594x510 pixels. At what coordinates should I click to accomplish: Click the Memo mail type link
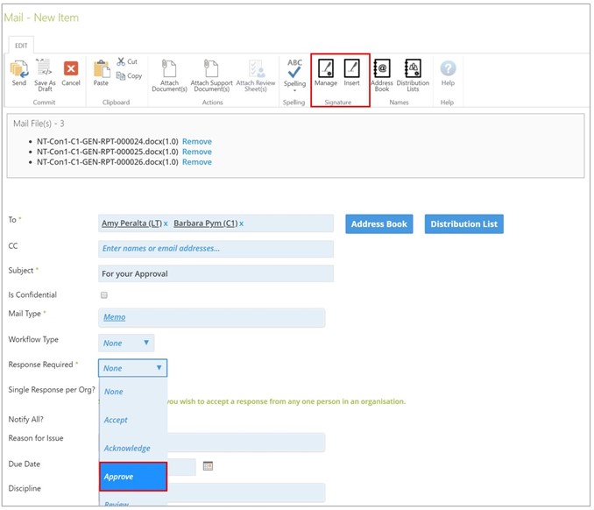point(115,317)
